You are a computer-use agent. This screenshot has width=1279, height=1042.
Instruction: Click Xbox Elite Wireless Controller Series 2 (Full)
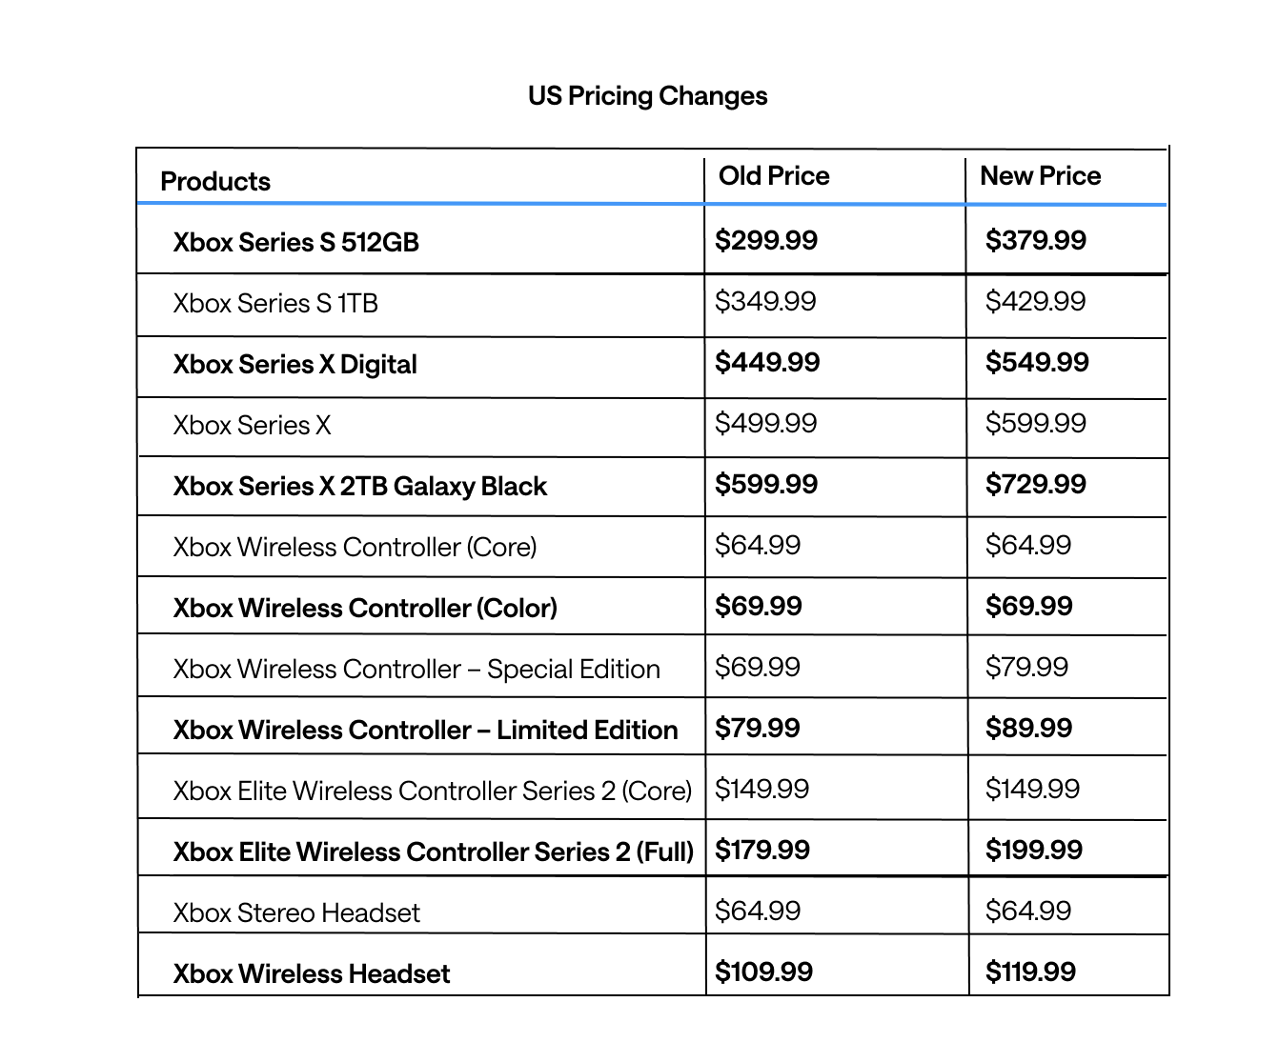tap(433, 852)
